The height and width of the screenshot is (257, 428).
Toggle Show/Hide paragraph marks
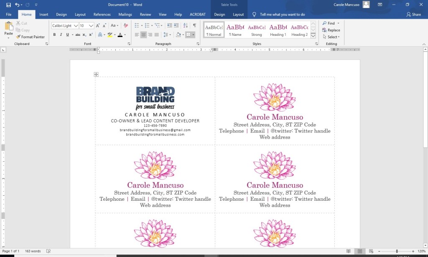[x=194, y=25]
